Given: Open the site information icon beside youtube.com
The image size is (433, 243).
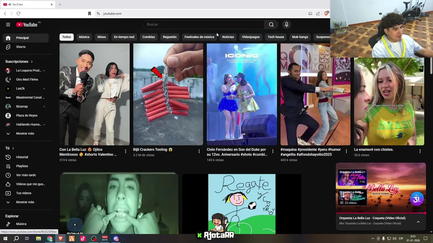Looking at the screenshot, I should pos(98,13).
